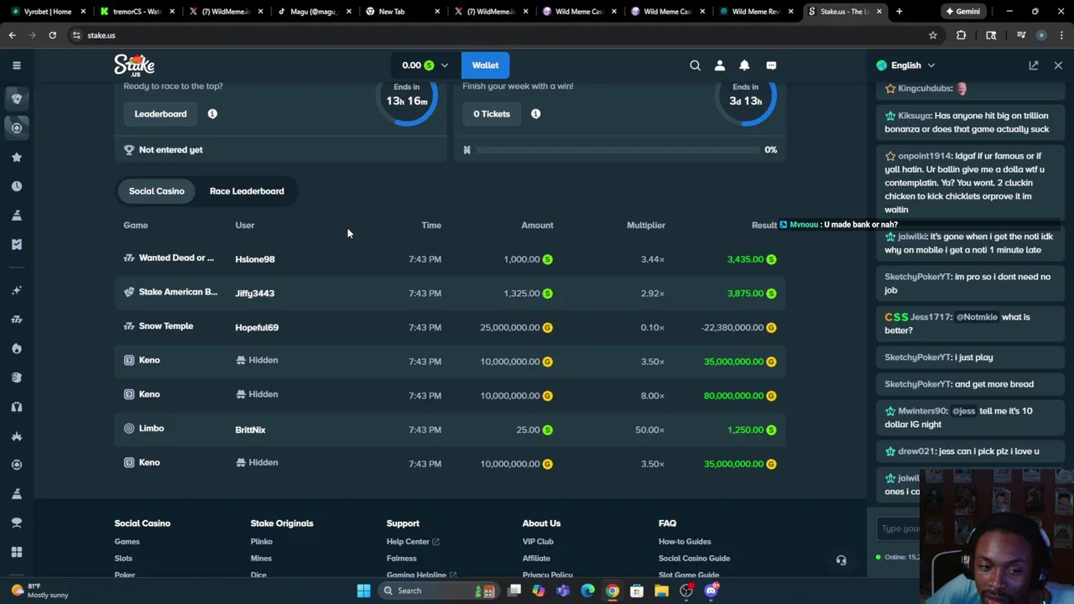This screenshot has width=1074, height=604.
Task: View user BrittNix profile
Action: 250,430
